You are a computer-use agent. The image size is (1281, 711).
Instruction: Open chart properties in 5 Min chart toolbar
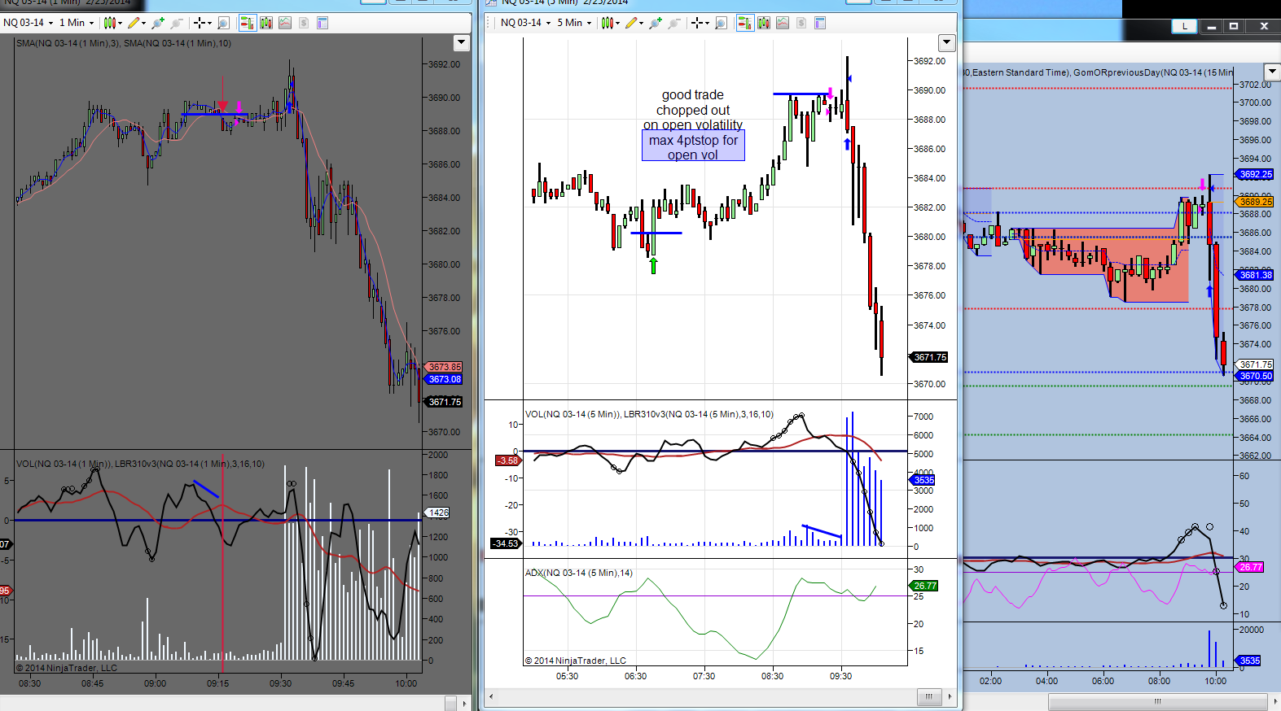tap(820, 23)
